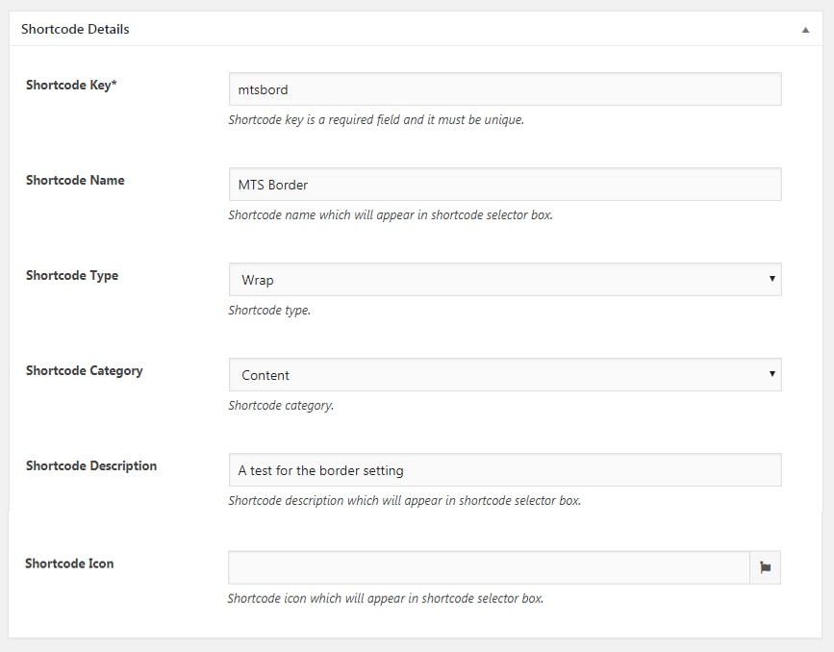Focus the empty Shortcode Icon text field
834x652 pixels.
click(x=489, y=567)
